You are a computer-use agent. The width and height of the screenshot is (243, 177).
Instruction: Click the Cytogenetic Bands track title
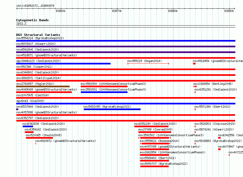point(32,20)
